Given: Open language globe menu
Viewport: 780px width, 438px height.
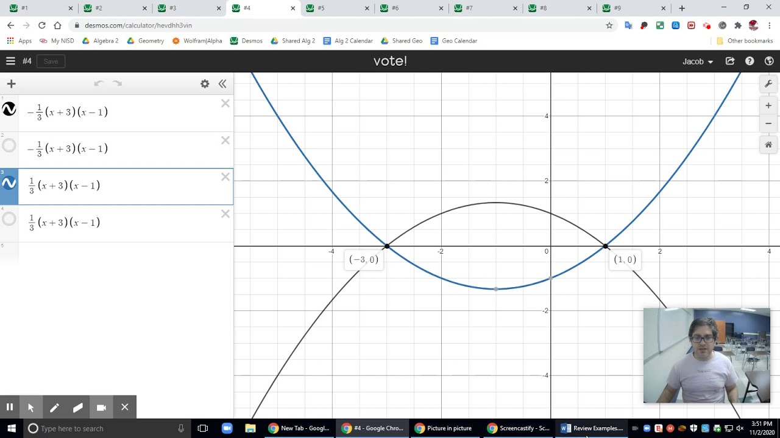Looking at the screenshot, I should 769,61.
